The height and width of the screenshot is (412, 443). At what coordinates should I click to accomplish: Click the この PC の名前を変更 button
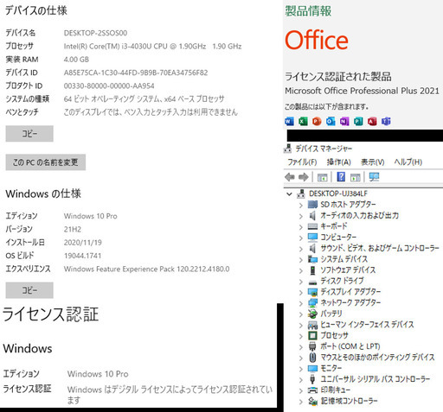(x=46, y=162)
